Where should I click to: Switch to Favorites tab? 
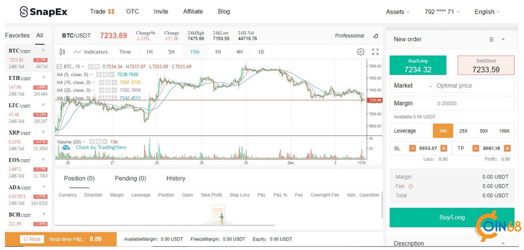(x=17, y=35)
